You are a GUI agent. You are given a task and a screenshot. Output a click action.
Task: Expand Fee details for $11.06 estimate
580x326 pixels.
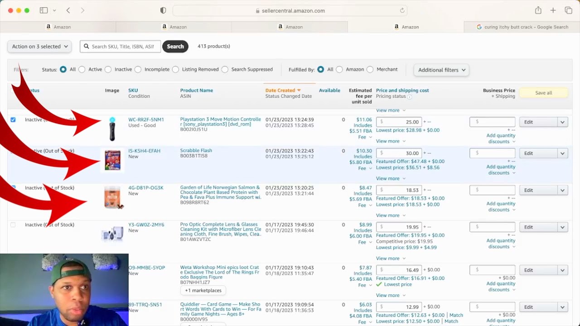coord(365,137)
